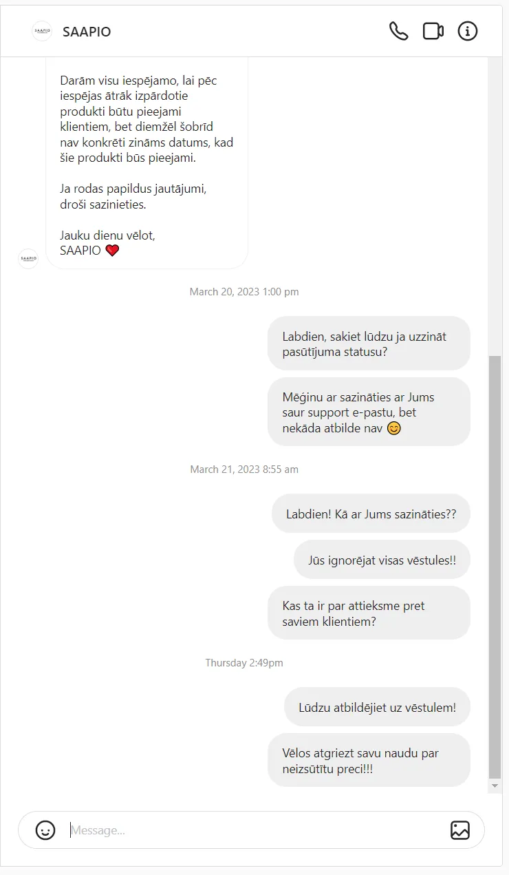Start an audio call with SAAPIO

click(398, 31)
